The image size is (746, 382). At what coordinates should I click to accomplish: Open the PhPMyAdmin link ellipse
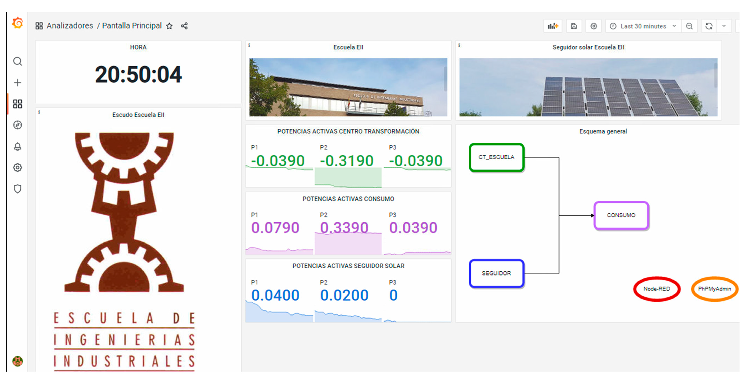714,289
